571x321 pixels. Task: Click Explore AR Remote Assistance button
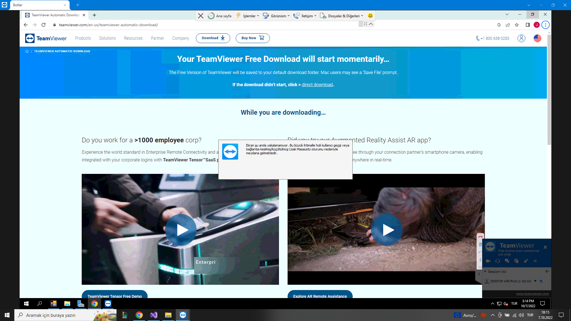tap(320, 295)
